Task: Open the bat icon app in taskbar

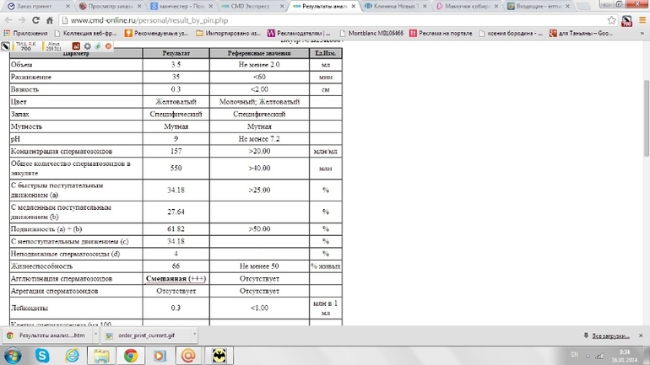Action: pos(219,356)
